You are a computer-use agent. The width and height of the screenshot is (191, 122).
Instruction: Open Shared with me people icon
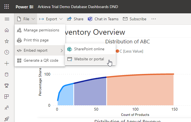coord(7,108)
